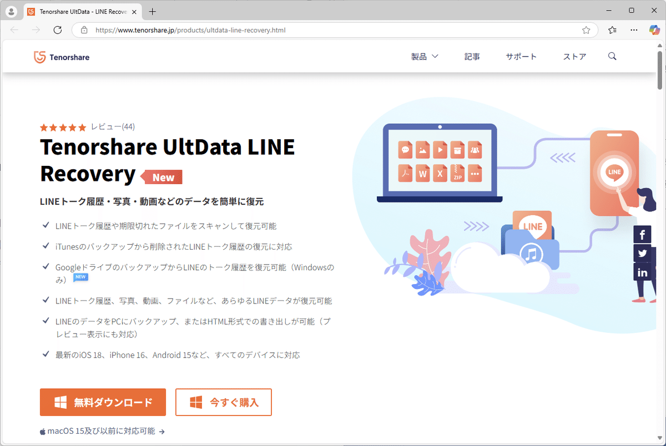Screen dimensions: 666x446
Task: Open the レビュー(44) link
Action: (113, 127)
